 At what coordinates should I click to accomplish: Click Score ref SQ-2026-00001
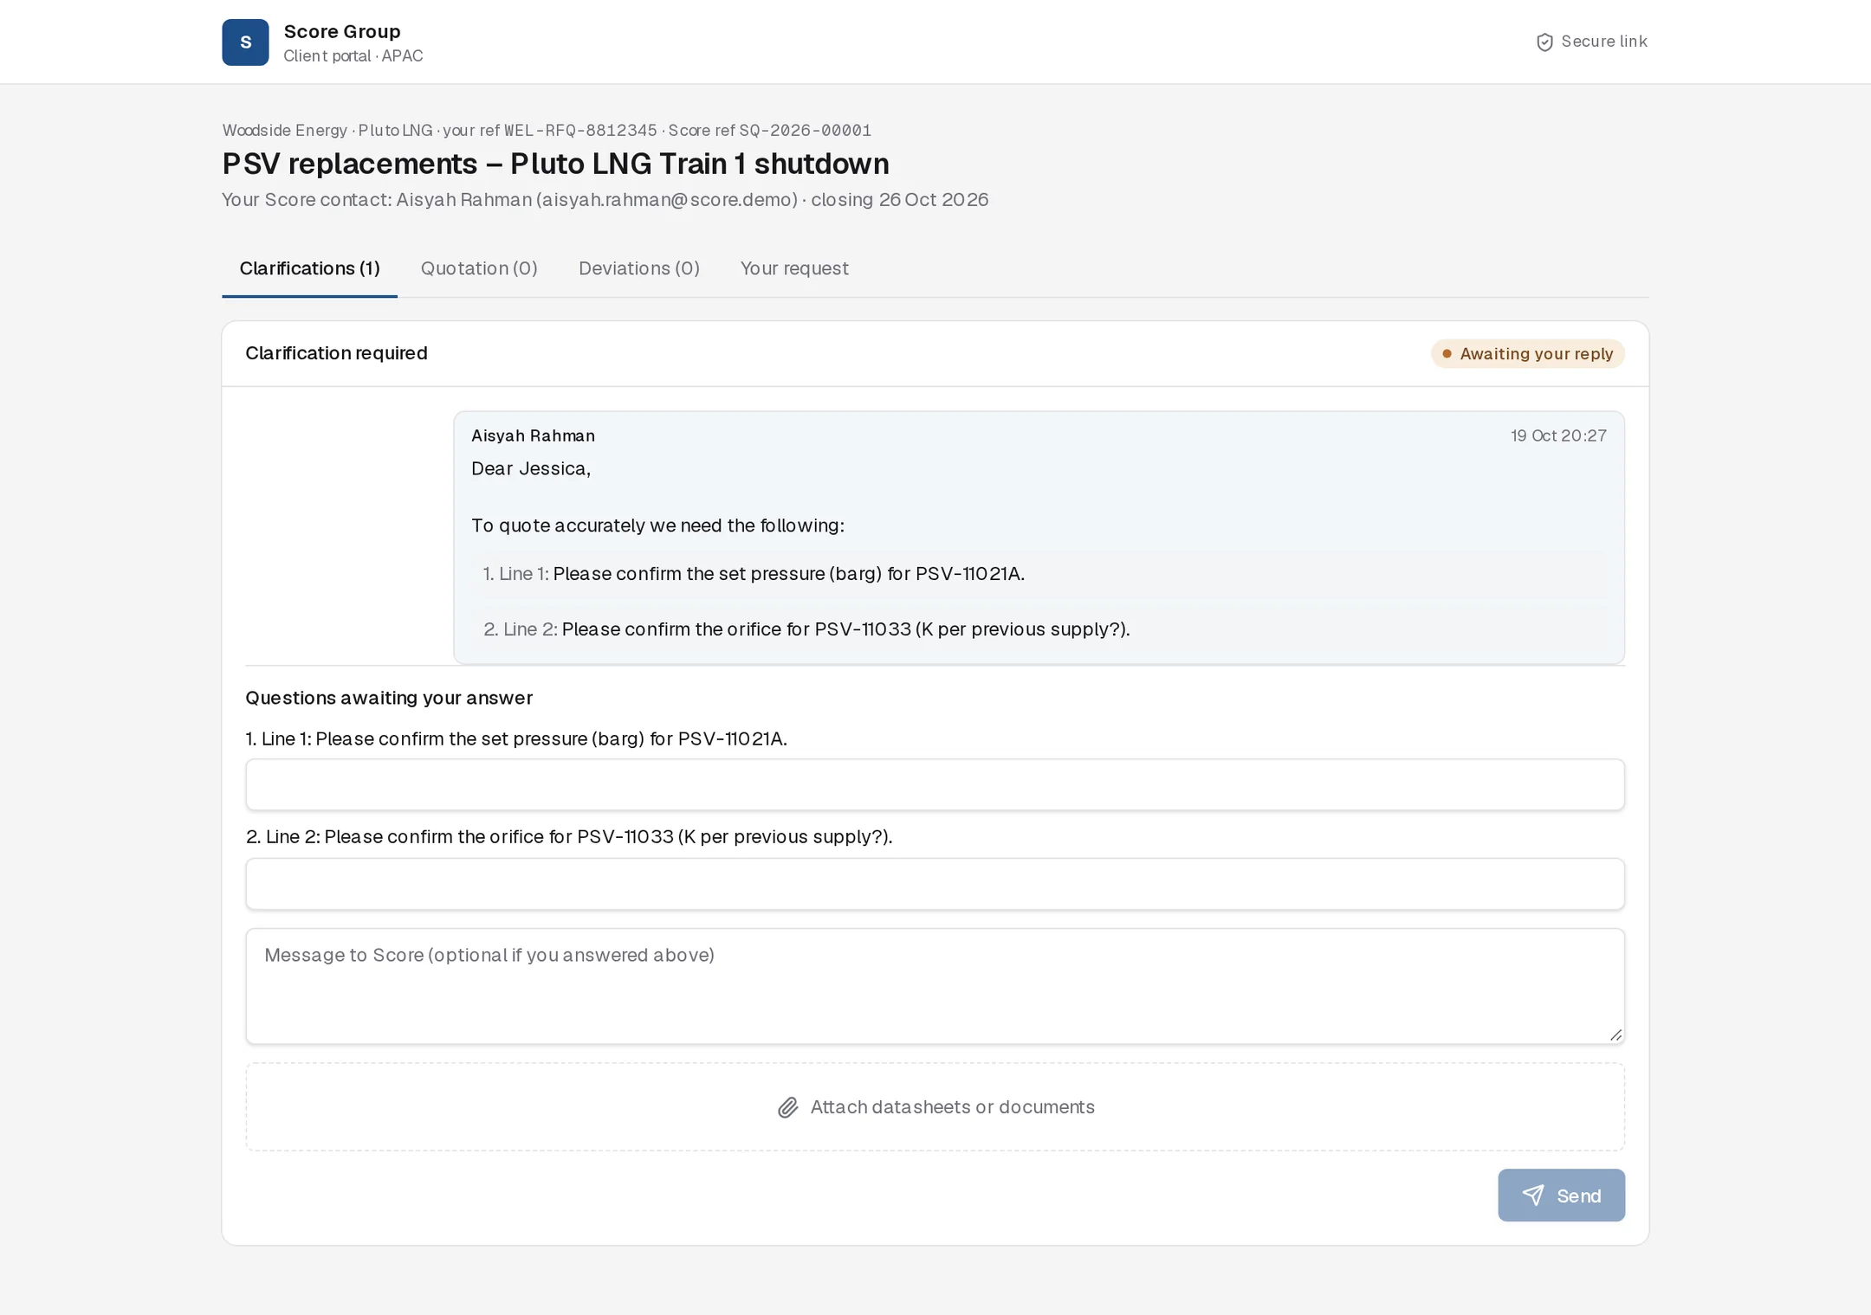(x=769, y=131)
